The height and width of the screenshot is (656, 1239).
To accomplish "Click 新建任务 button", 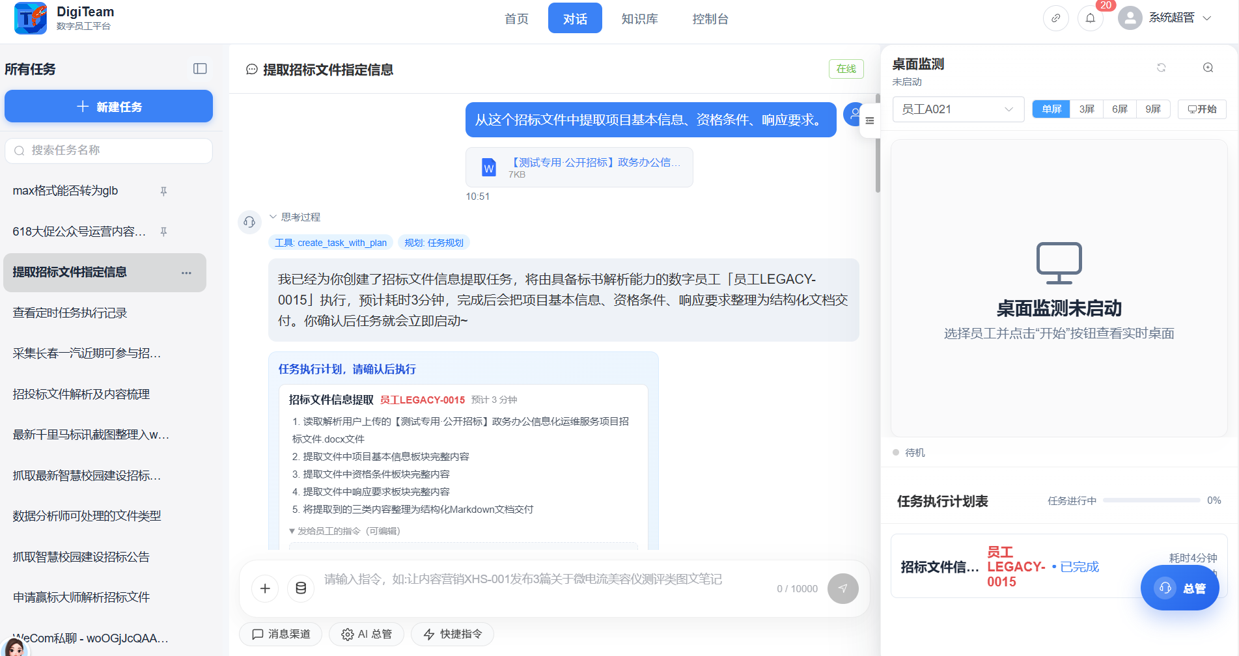I will click(109, 106).
